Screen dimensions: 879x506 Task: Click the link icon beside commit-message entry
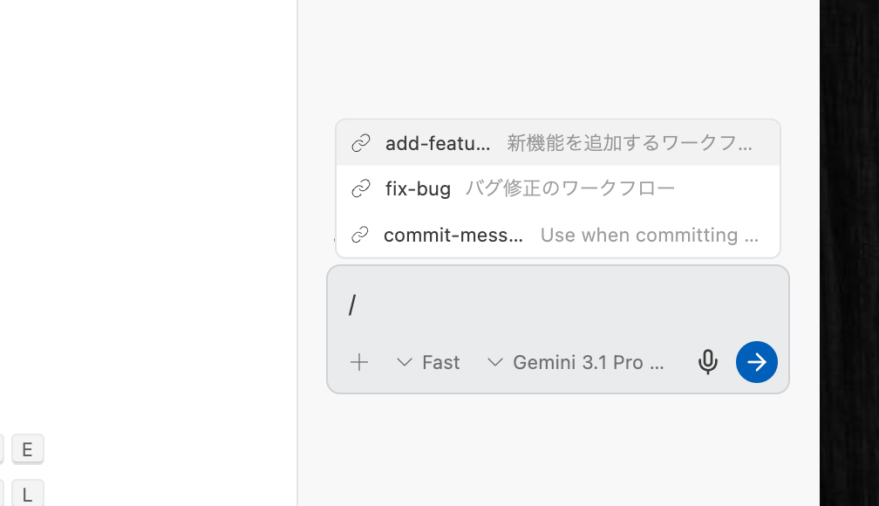(x=360, y=235)
